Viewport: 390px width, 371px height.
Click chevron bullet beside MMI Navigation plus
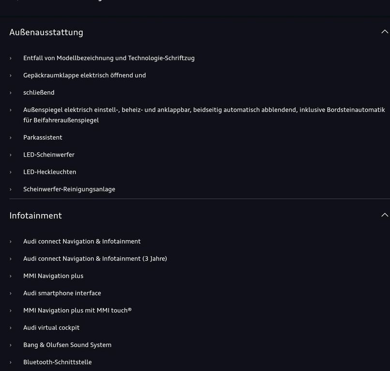coord(11,276)
